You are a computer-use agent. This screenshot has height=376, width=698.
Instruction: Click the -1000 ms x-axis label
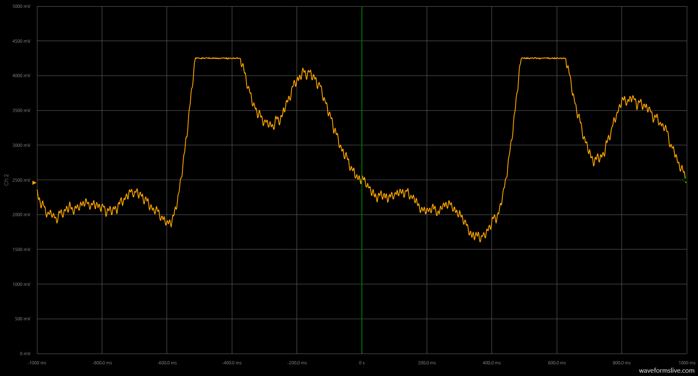click(x=37, y=363)
